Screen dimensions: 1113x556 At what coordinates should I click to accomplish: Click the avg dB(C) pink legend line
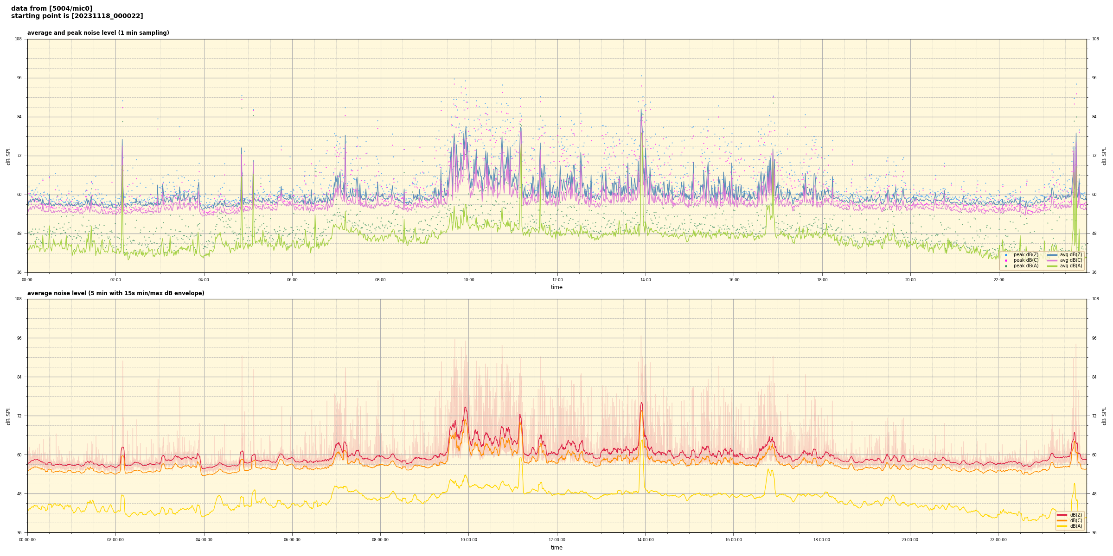[1052, 260]
